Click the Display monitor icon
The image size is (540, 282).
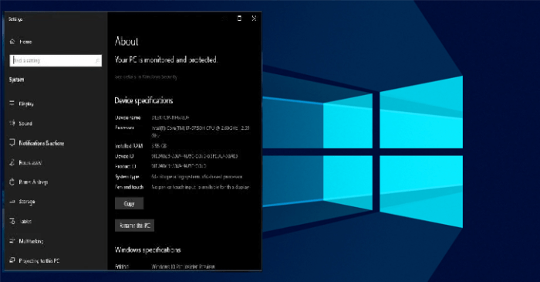(x=12, y=103)
